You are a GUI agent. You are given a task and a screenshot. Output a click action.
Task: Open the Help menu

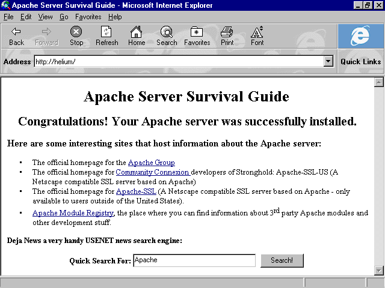(x=115, y=17)
